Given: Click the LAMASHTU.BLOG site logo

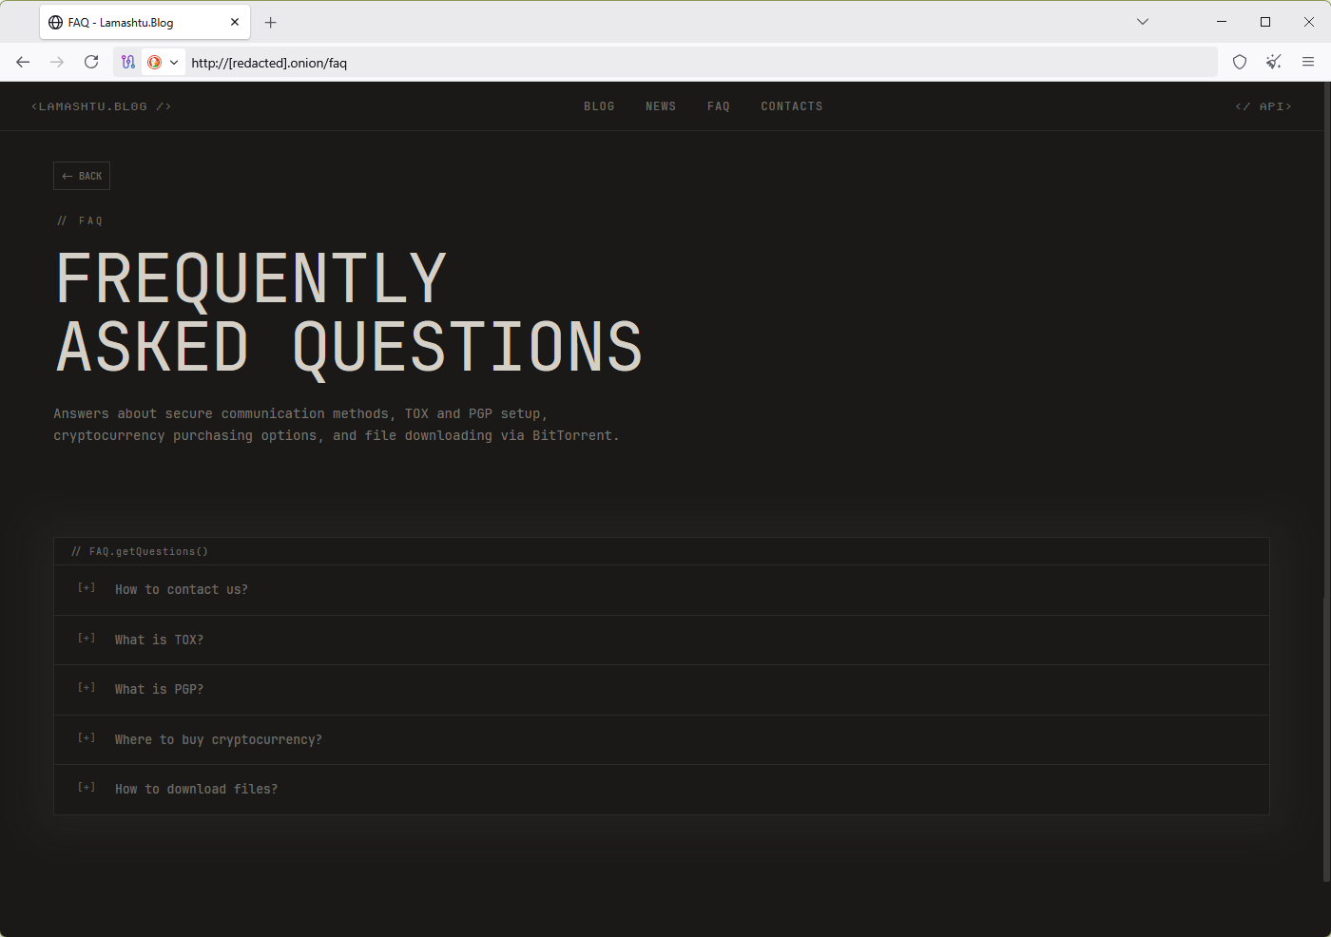Looking at the screenshot, I should [x=101, y=106].
